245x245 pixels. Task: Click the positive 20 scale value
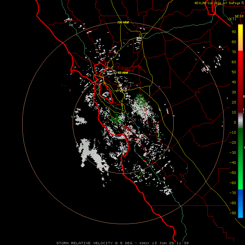[x=234, y=102]
